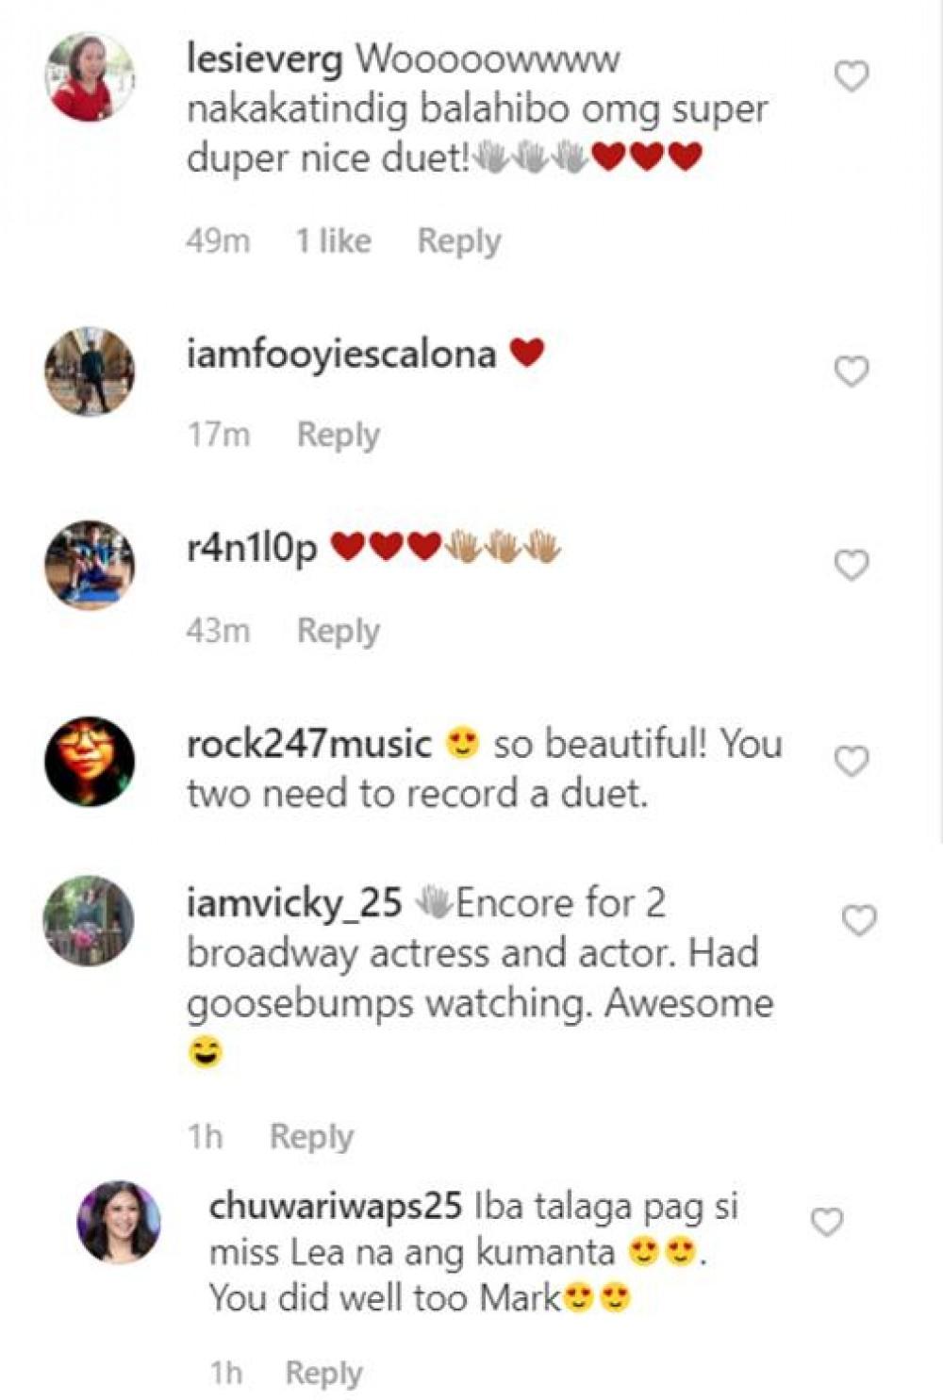Screen dimensions: 943x1400
Task: Visit the r4n1l0p username link
Action: [252, 548]
